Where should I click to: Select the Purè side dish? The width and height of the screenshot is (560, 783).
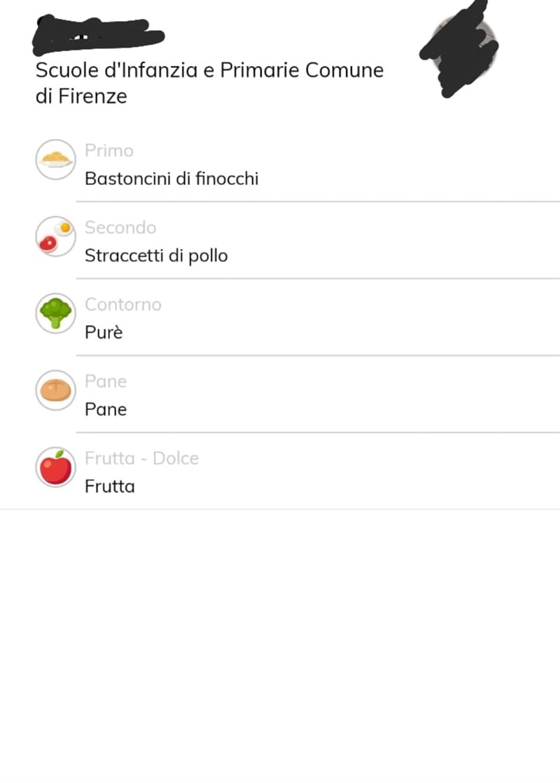point(104,333)
